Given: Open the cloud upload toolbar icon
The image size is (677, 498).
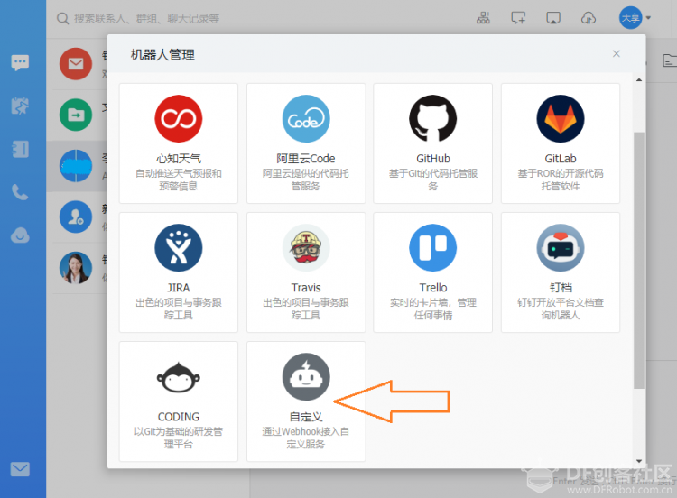Looking at the screenshot, I should [x=588, y=18].
